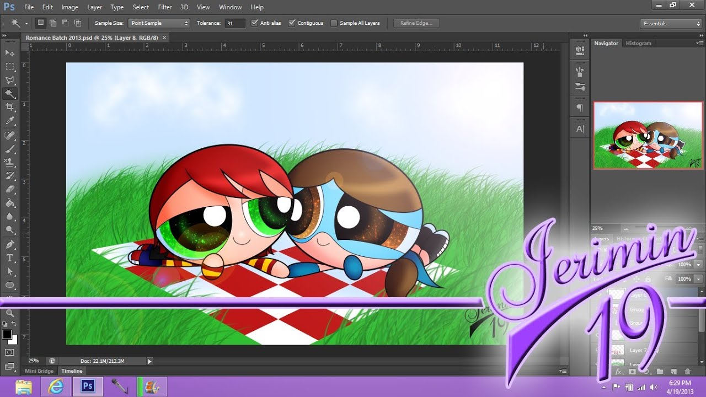Screen dimensions: 706x397
Task: Choose Subtract from Selection mode
Action: pos(65,23)
